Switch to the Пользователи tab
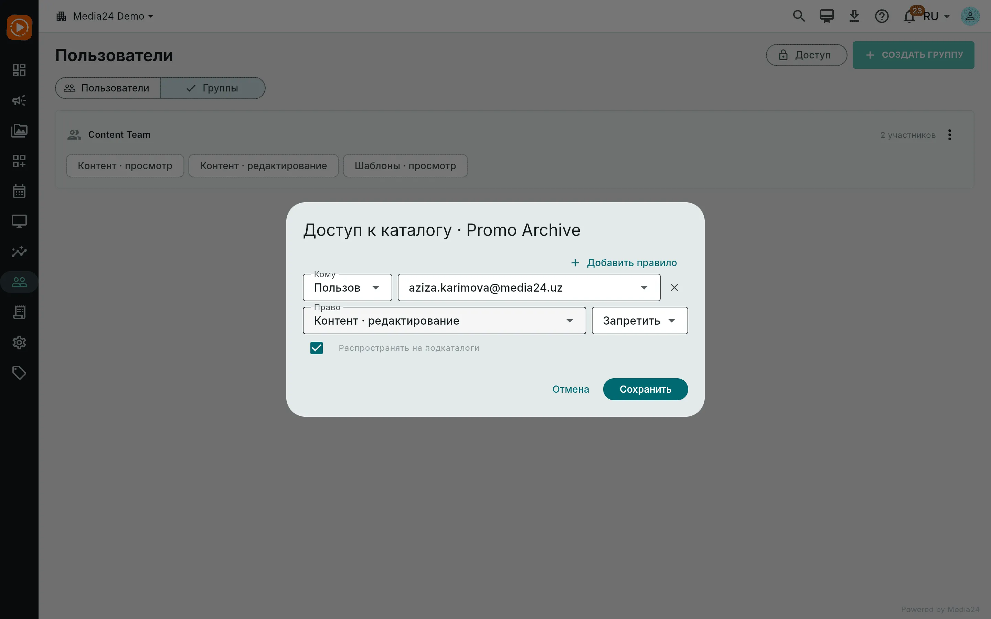Screen dimensions: 991x619 tap(108, 88)
